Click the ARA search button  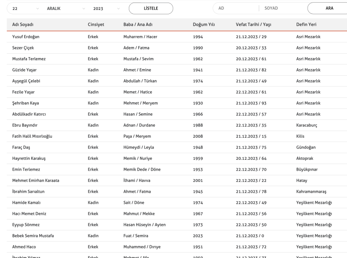click(328, 8)
